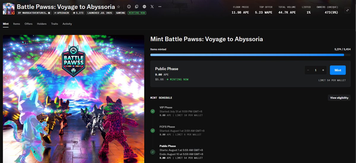The height and width of the screenshot is (163, 356).
Task: Open the collection website globe icon
Action: (x=144, y=7)
